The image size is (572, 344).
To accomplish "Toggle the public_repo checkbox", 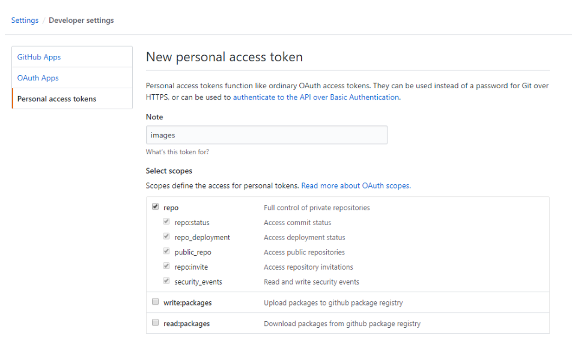I will (166, 252).
